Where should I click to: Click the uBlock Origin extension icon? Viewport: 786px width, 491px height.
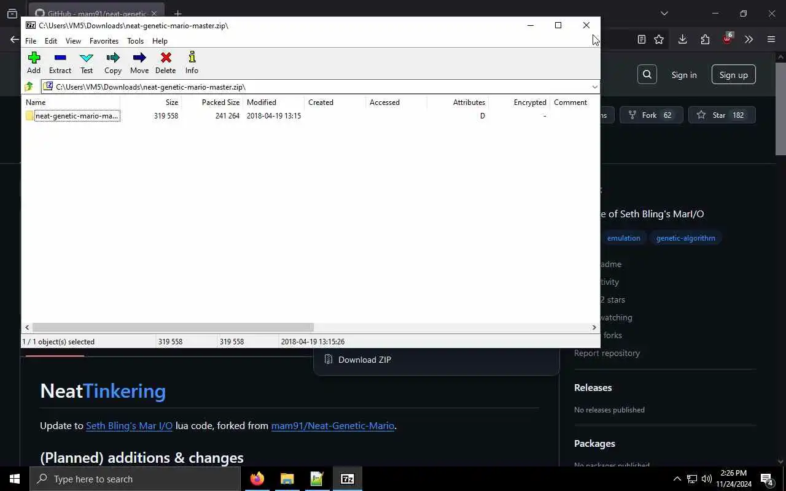727,39
